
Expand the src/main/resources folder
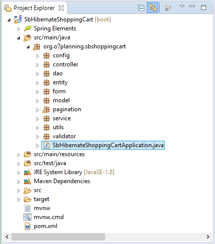click(18, 155)
